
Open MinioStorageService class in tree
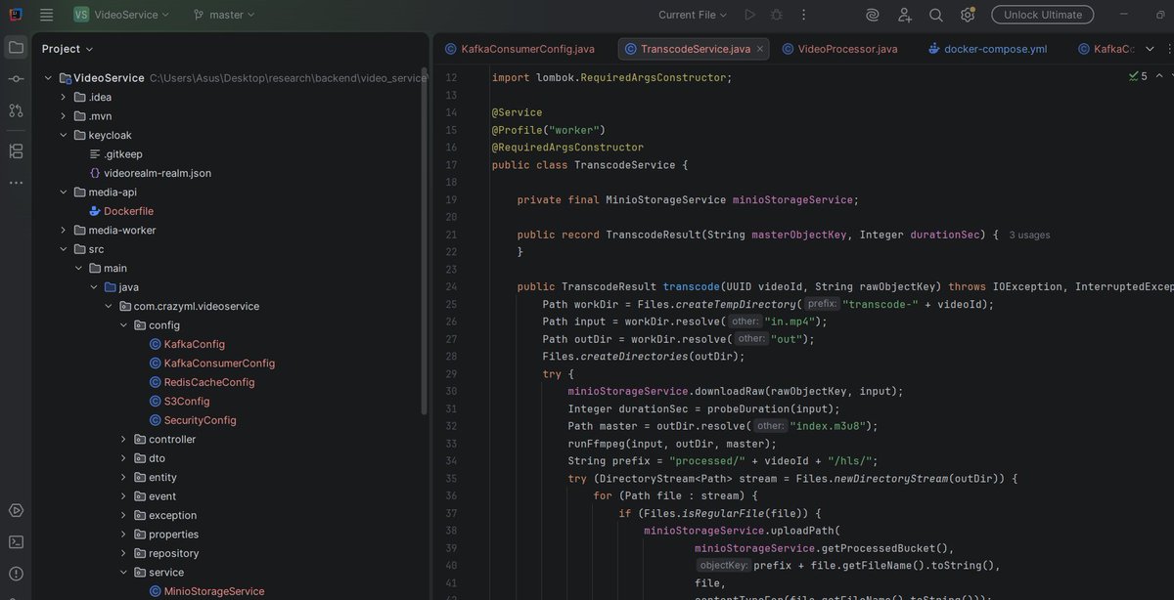click(x=206, y=591)
